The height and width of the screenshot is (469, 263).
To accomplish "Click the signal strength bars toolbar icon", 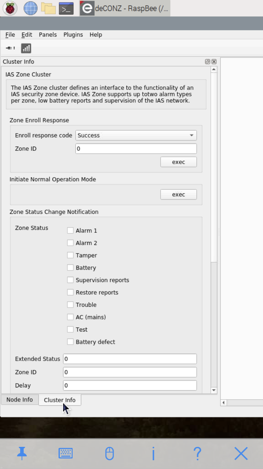I will tap(26, 48).
